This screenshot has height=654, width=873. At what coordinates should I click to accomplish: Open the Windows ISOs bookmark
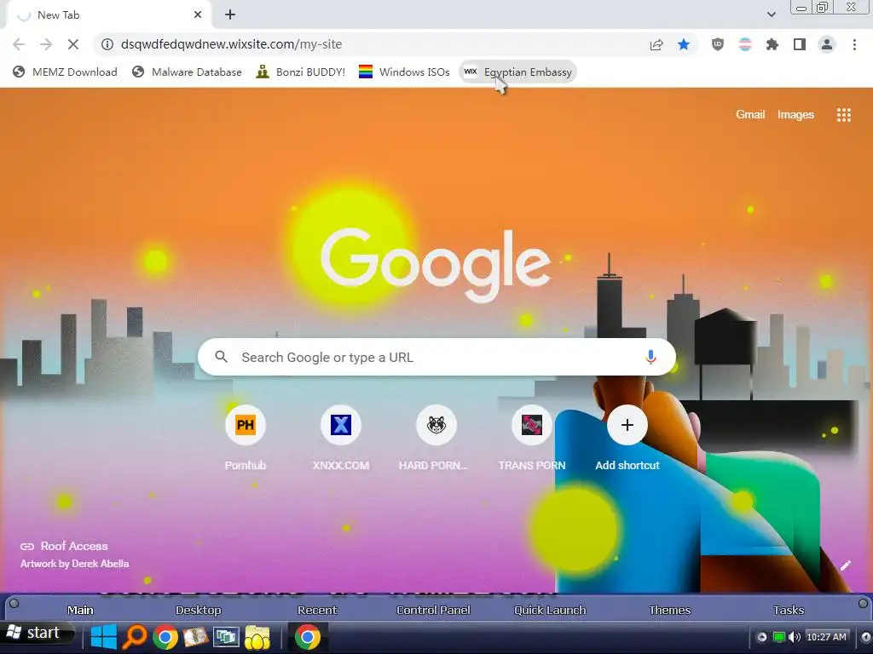coord(404,72)
